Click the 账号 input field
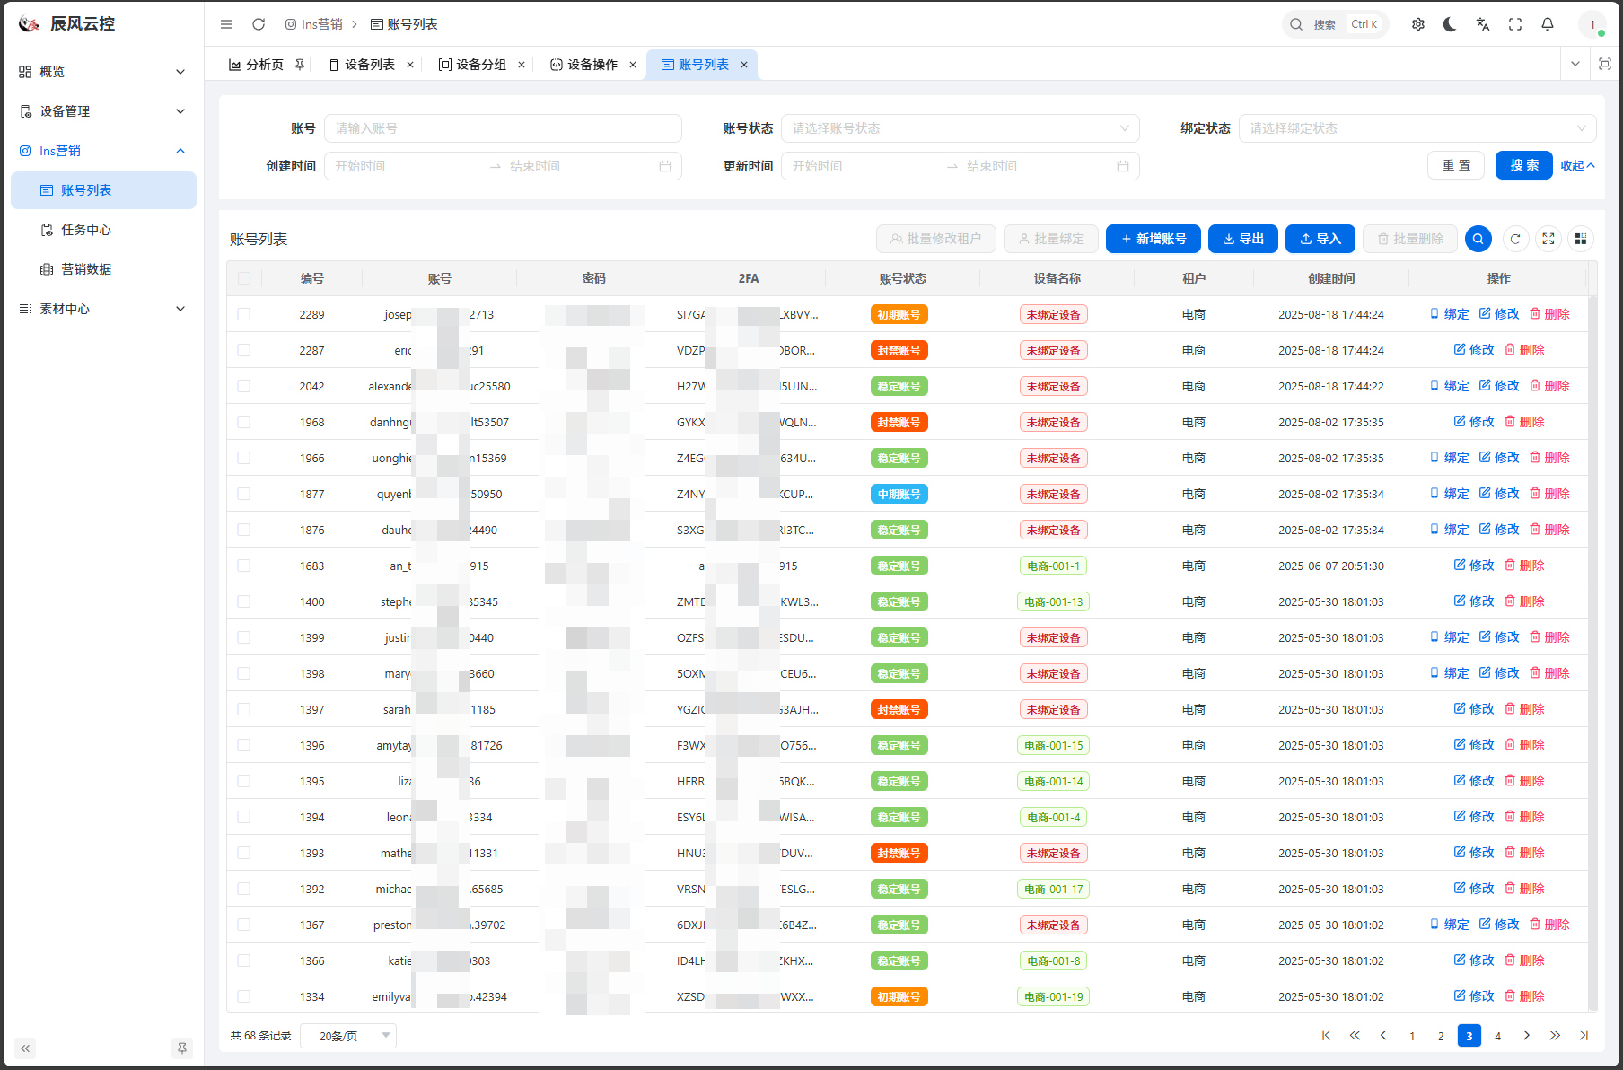The width and height of the screenshot is (1623, 1070). click(x=503, y=128)
